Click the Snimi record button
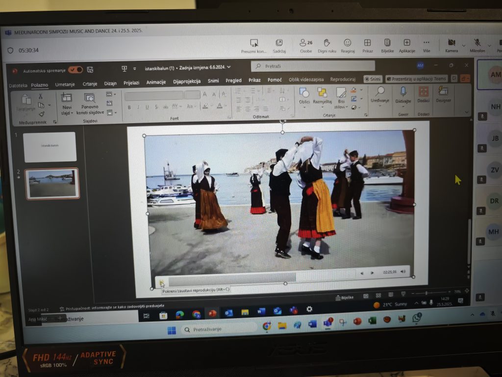The width and height of the screenshot is (502, 377). coord(373,79)
